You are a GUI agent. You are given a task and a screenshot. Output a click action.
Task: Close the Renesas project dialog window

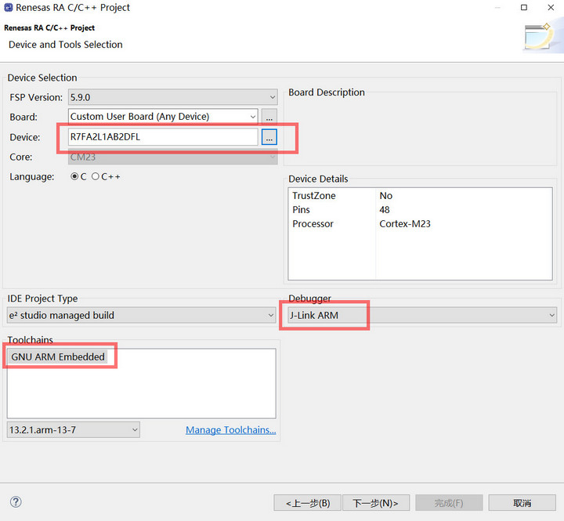pos(551,7)
